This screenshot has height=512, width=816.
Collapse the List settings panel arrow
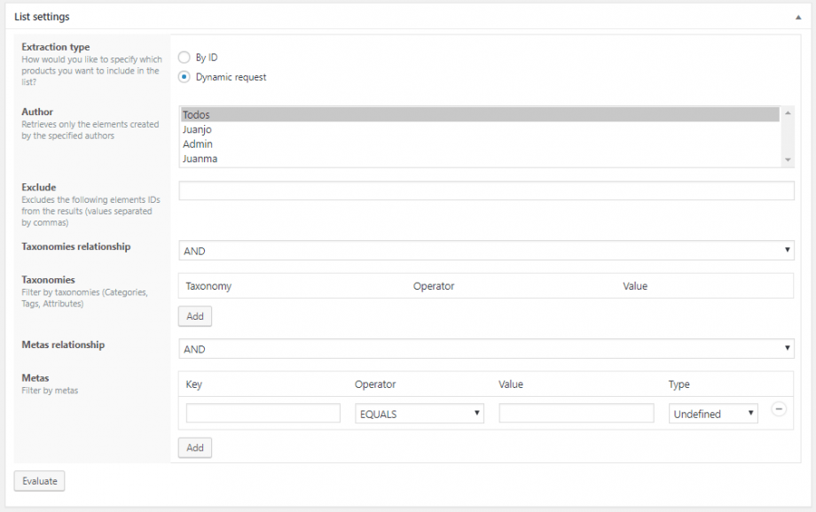click(796, 17)
